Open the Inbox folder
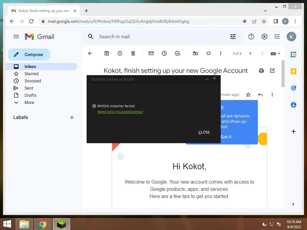The image size is (307, 230). click(x=41, y=66)
